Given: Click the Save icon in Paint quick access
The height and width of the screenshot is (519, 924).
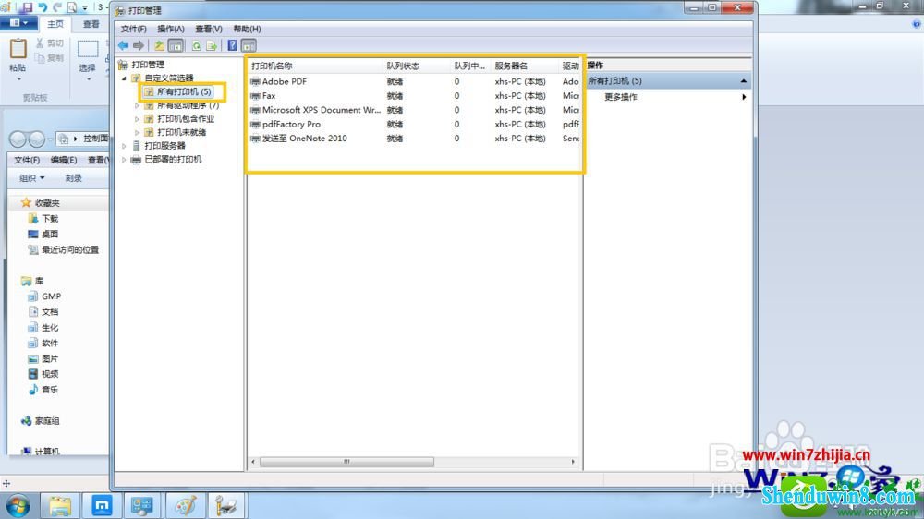Looking at the screenshot, I should tap(27, 7).
